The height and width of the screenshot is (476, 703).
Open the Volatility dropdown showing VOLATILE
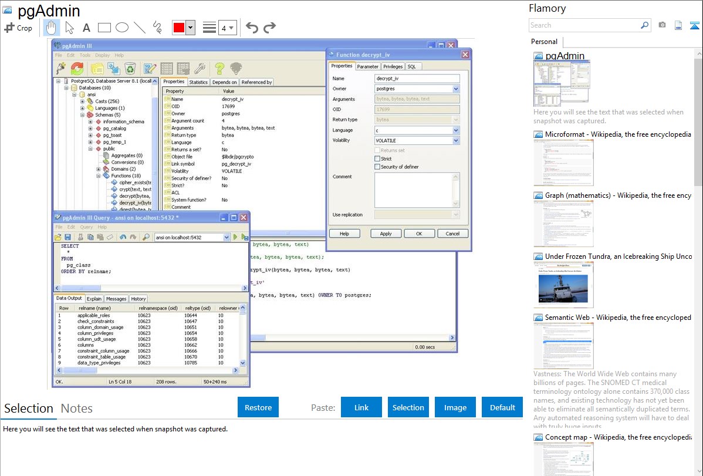[x=455, y=140]
